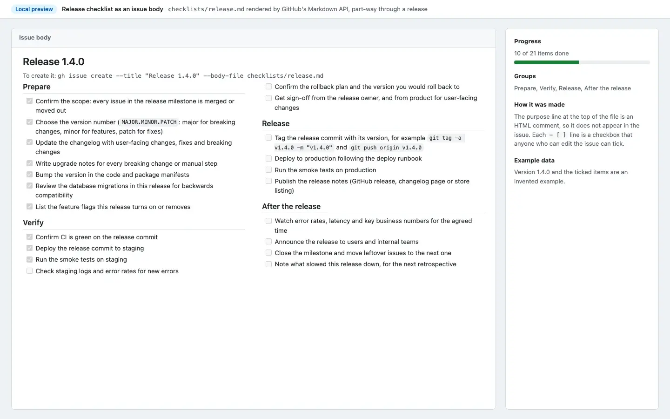670x419 pixels.
Task: Tick 'Confirm the rollback plan' checkbox
Action: (268, 86)
